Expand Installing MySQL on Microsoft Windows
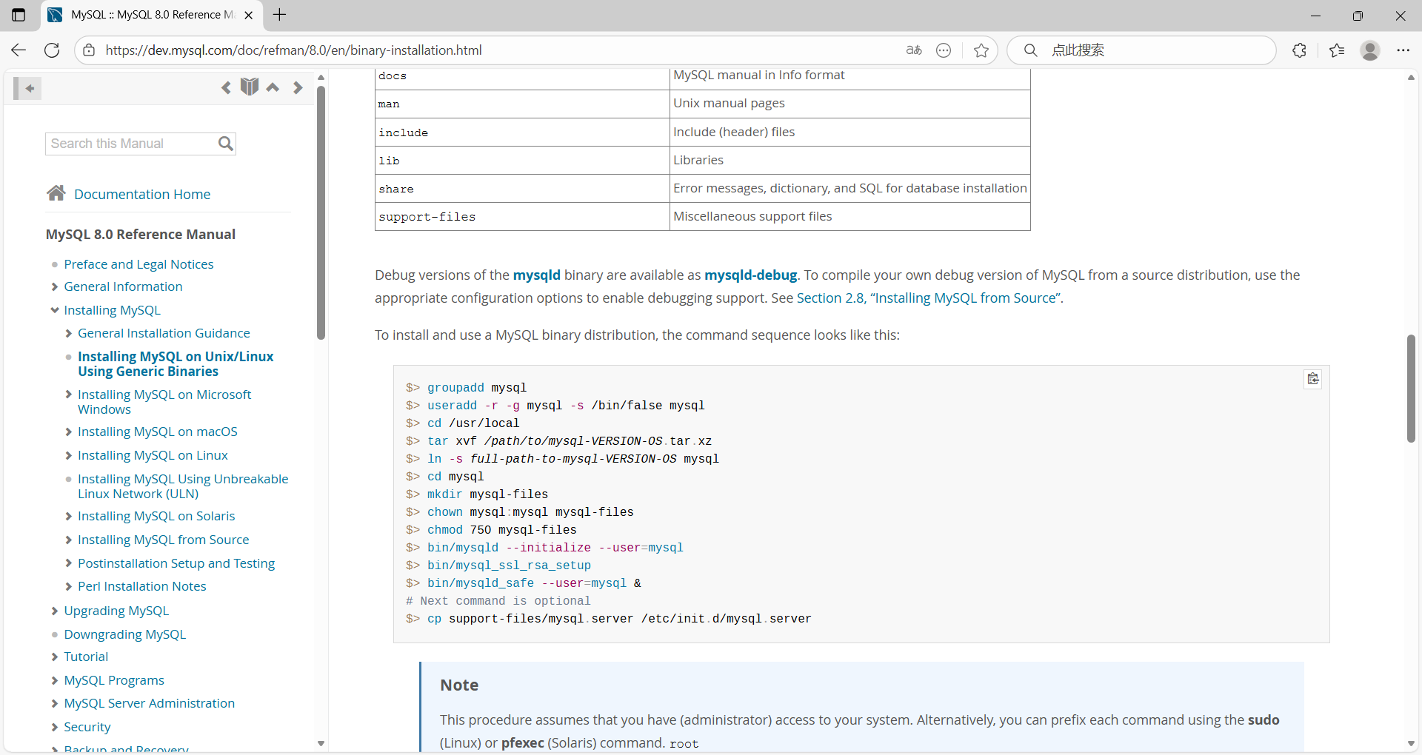The height and width of the screenshot is (755, 1422). click(68, 395)
